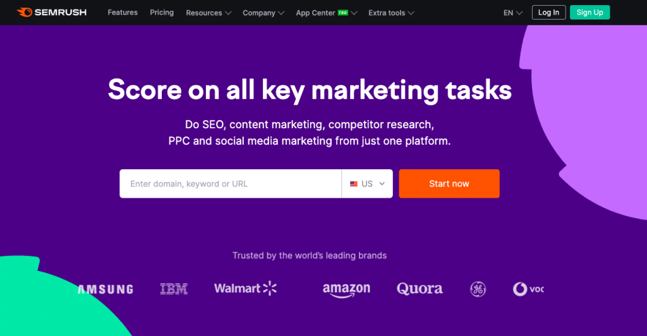Go to the Pricing page
The width and height of the screenshot is (647, 336).
[162, 13]
